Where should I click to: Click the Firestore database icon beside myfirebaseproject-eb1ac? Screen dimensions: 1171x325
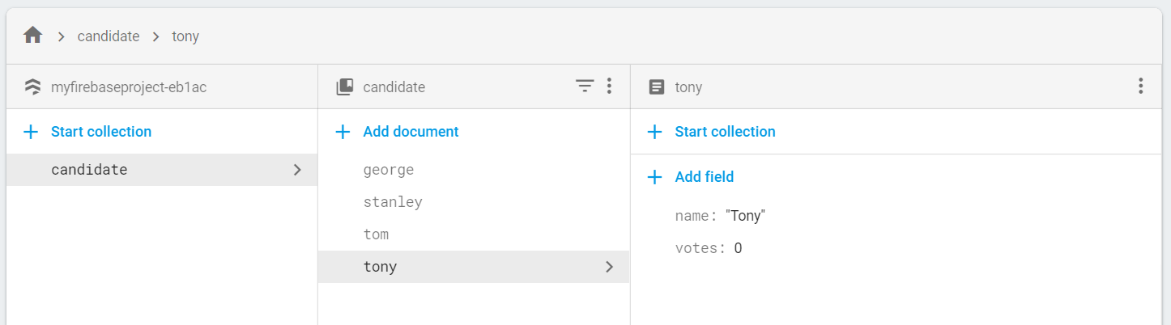pyautogui.click(x=32, y=87)
